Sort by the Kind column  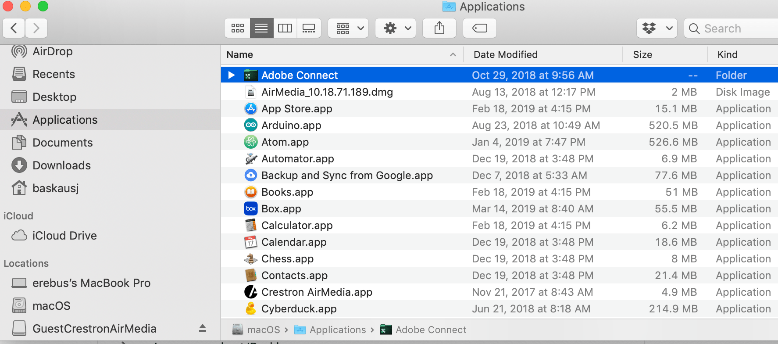pos(743,54)
